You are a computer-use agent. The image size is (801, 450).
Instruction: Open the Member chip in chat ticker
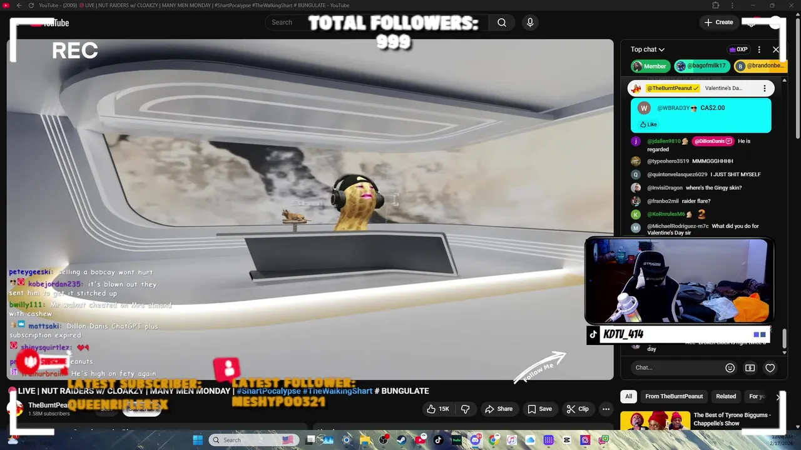pos(650,66)
